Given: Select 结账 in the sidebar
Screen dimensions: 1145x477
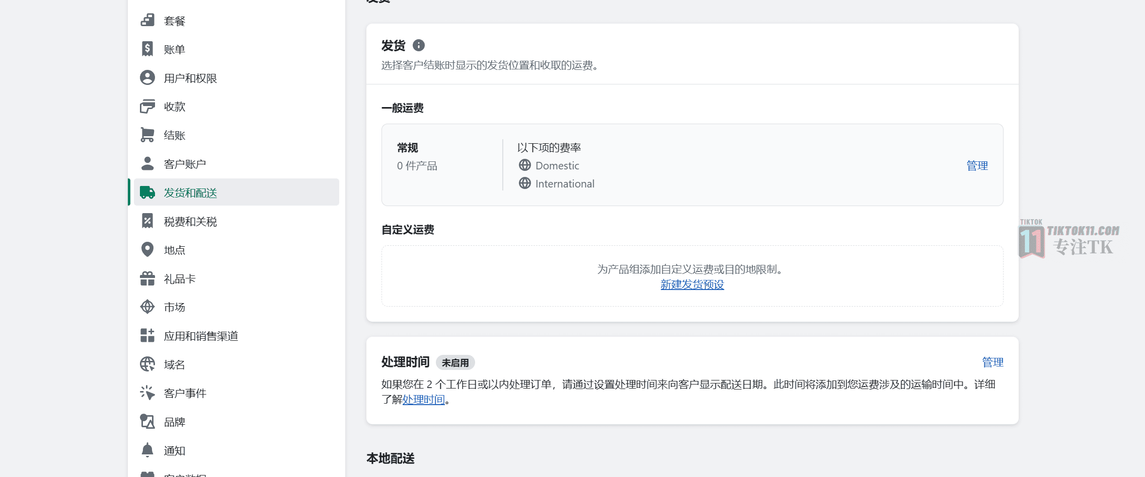Looking at the screenshot, I should click(x=237, y=135).
